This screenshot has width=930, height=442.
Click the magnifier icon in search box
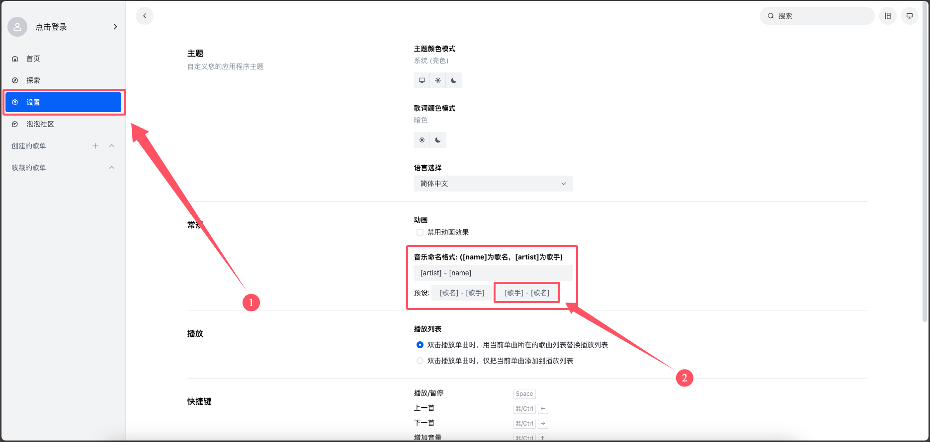(771, 16)
